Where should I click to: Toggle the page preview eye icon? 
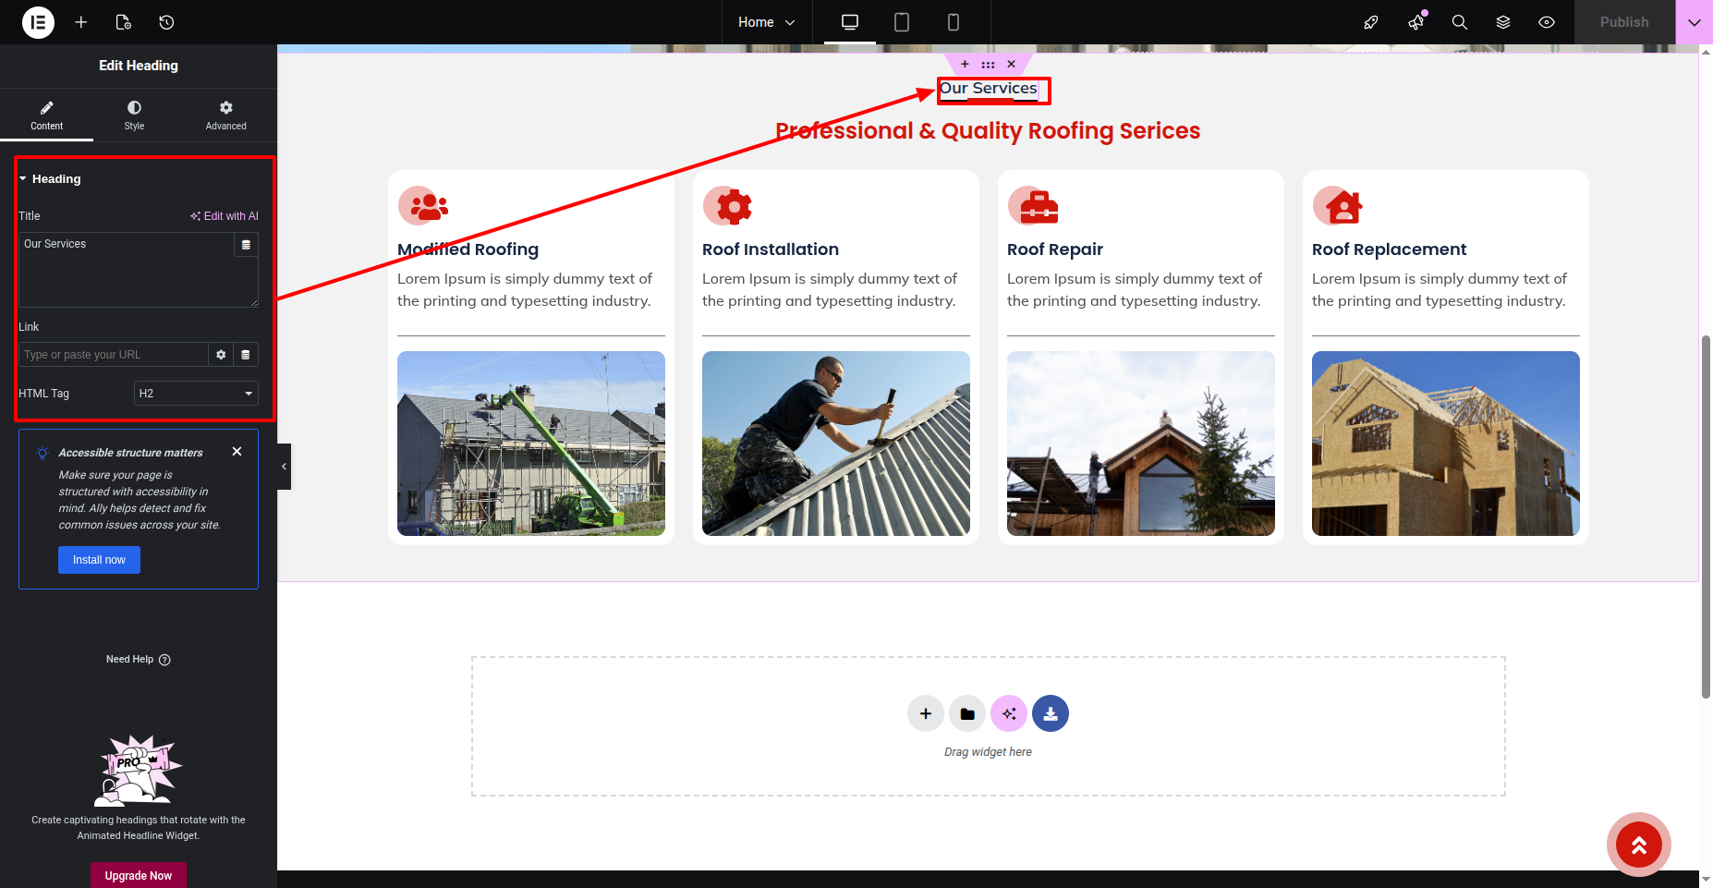(1547, 22)
